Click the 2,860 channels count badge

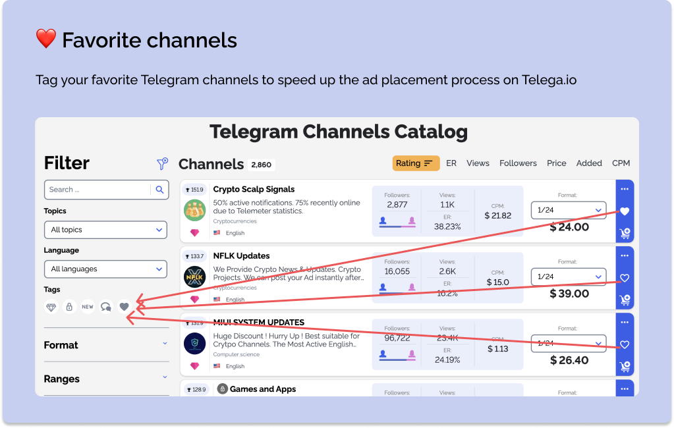[x=262, y=165]
